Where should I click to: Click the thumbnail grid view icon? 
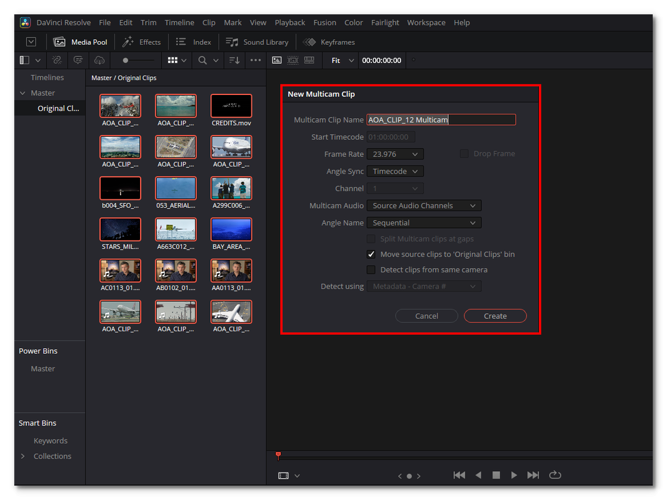173,61
